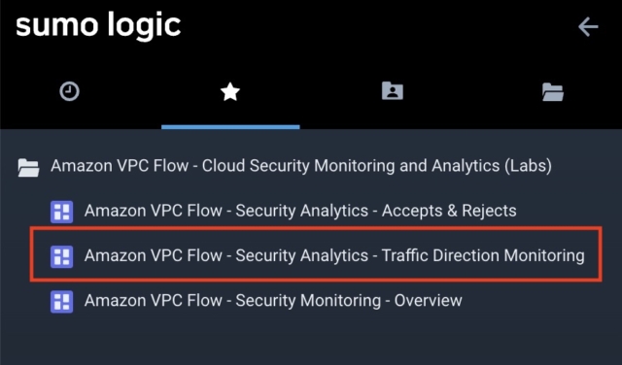Select the Favorites star tab
Image resolution: width=622 pixels, height=365 pixels.
[230, 92]
